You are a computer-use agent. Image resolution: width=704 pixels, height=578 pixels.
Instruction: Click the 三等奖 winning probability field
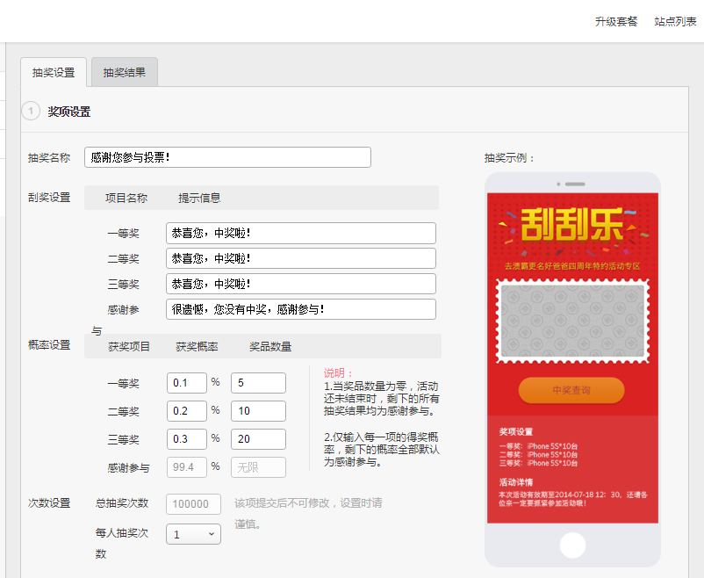[186, 439]
